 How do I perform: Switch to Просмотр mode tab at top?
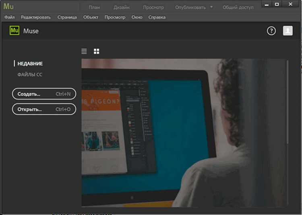tap(153, 8)
